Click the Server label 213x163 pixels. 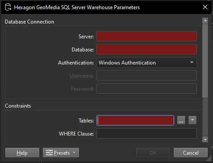(x=86, y=37)
